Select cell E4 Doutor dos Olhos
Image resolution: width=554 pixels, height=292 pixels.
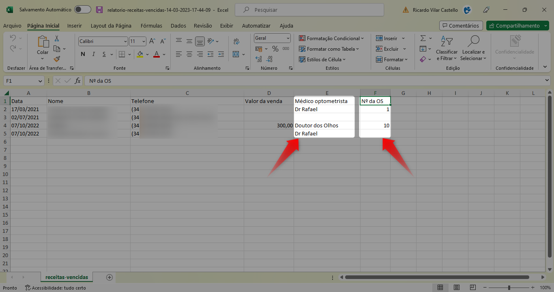327,125
